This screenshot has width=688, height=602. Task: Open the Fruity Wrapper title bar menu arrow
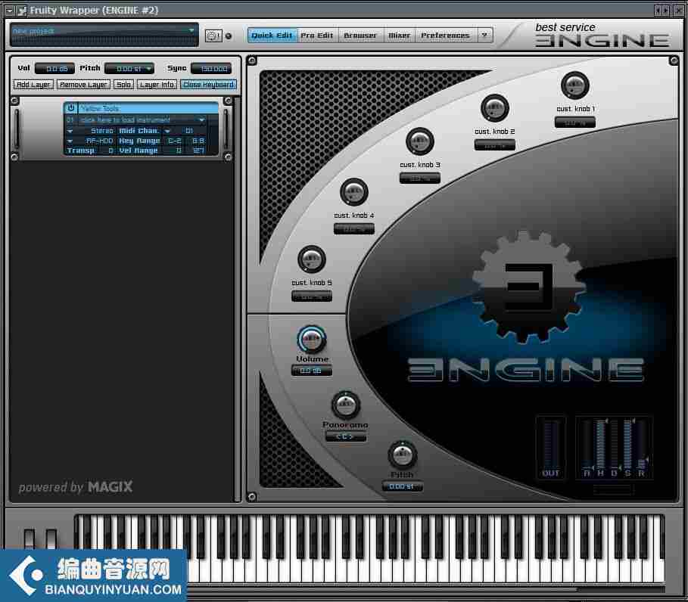[x=9, y=10]
